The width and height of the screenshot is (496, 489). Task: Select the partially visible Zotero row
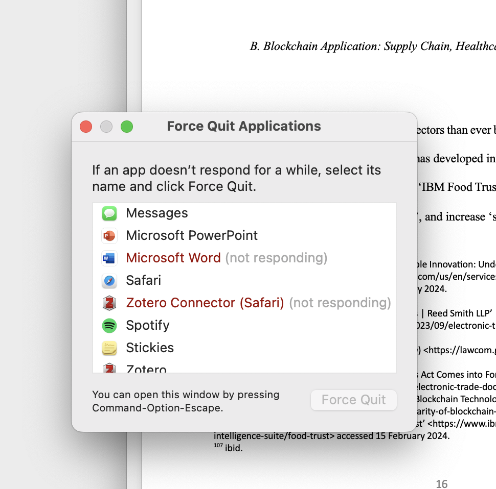(x=244, y=366)
